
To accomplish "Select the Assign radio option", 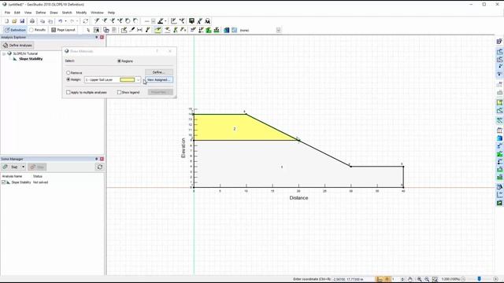I will (69, 79).
